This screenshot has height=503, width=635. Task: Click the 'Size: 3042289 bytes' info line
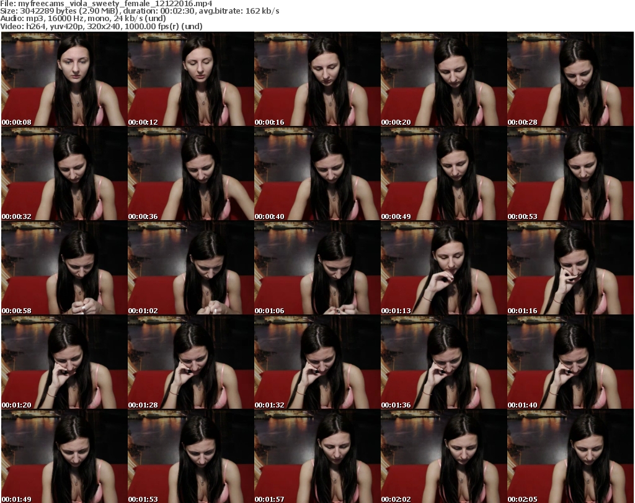click(140, 11)
